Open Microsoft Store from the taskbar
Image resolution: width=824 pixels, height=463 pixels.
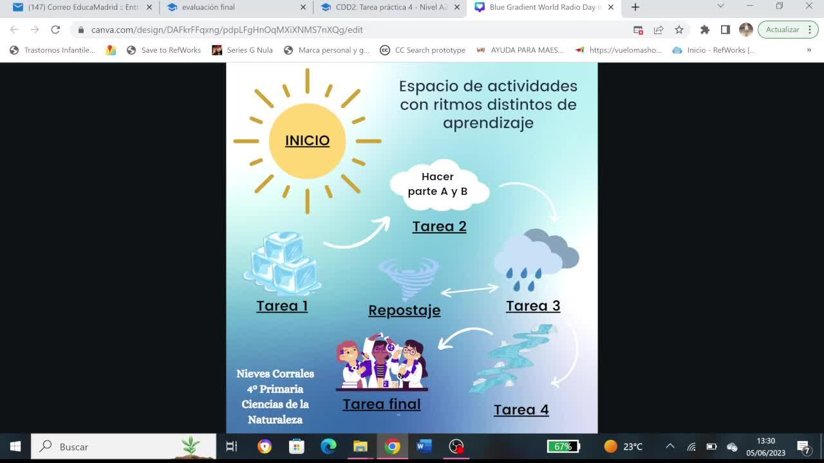pos(296,446)
